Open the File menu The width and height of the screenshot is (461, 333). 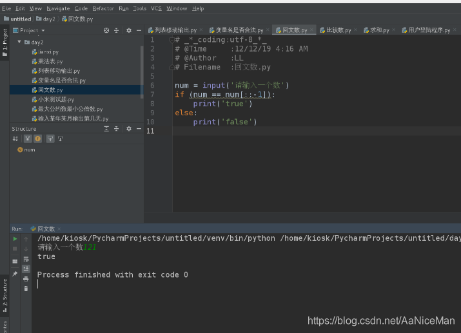coord(6,8)
